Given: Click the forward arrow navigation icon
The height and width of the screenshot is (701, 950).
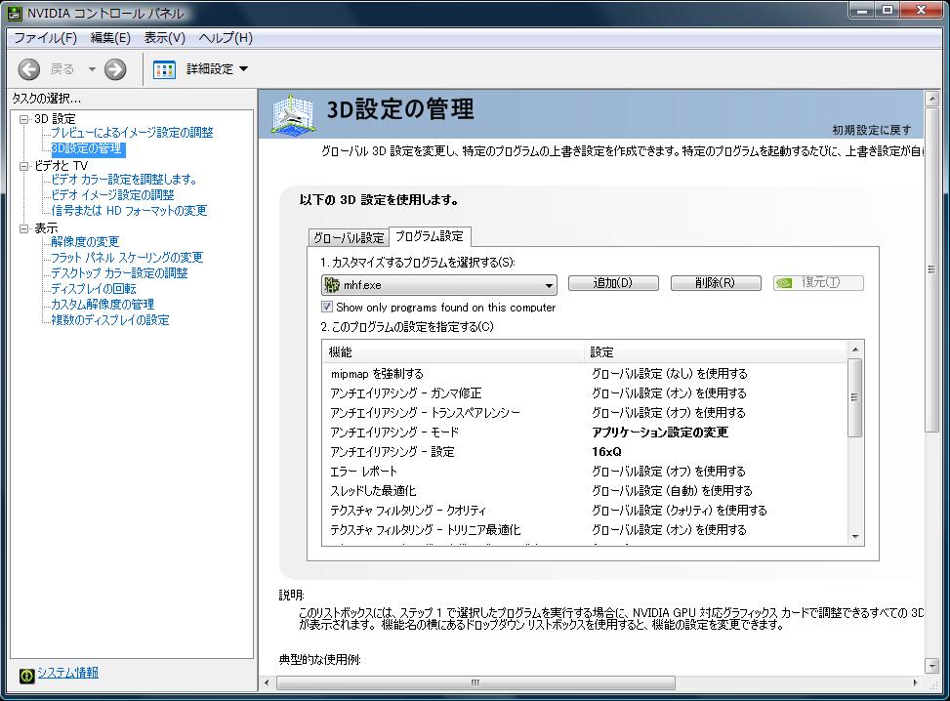Looking at the screenshot, I should [115, 69].
